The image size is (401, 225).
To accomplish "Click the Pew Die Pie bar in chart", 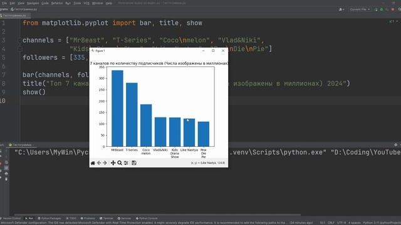I will coord(204,134).
